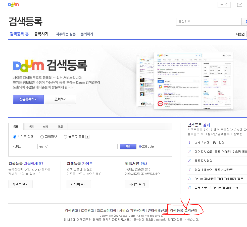
Task: Open the 문의하기 menu item
Action: (87, 34)
